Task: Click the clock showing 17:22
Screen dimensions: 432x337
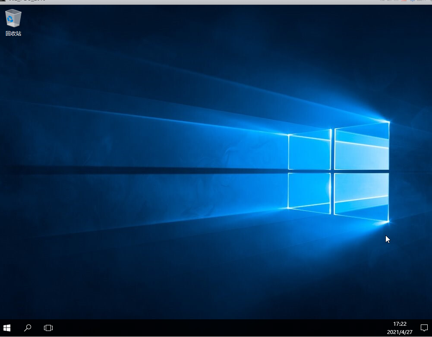Action: coord(399,324)
